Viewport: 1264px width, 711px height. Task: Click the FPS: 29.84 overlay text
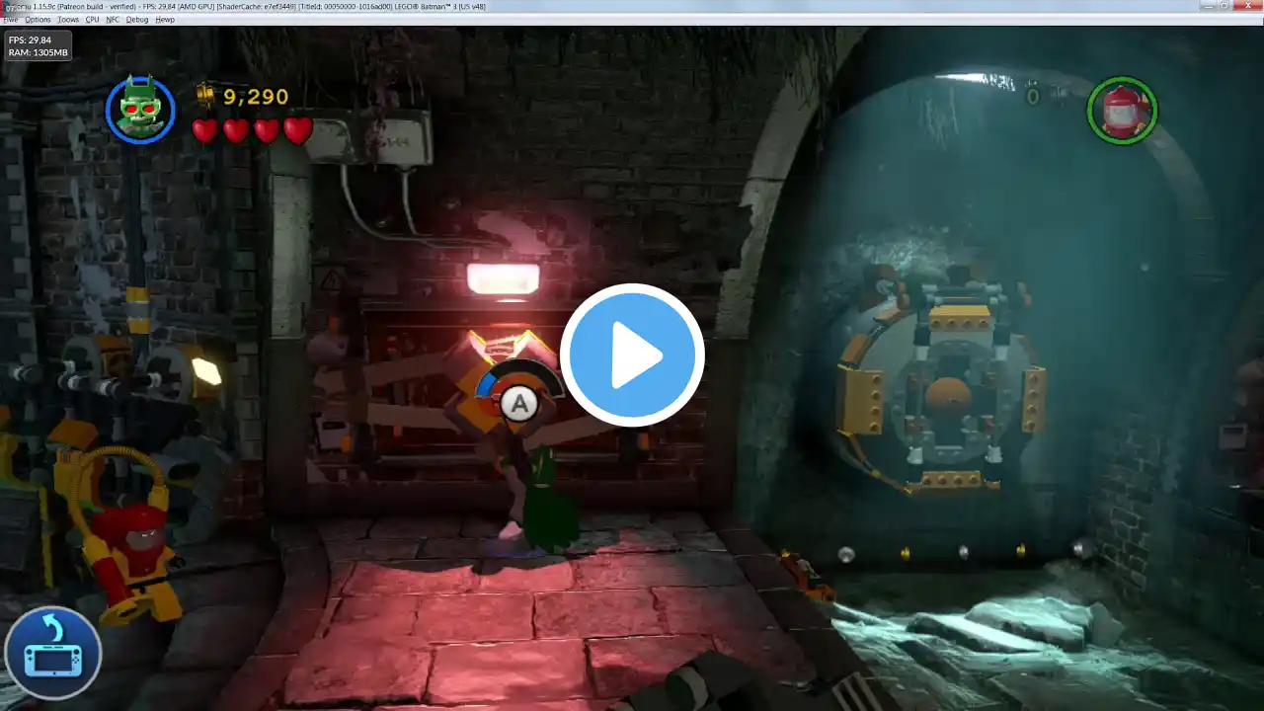(x=30, y=40)
